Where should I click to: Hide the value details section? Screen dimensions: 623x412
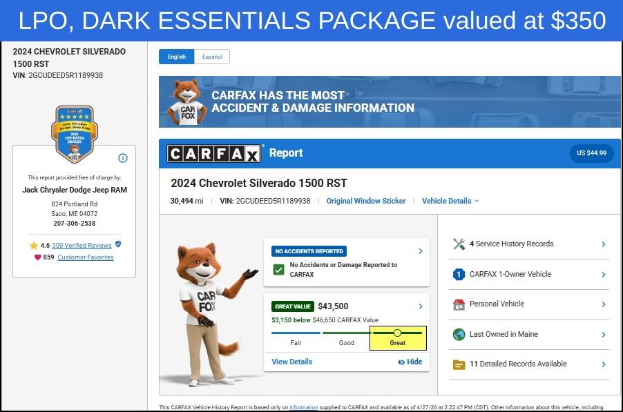click(x=410, y=362)
